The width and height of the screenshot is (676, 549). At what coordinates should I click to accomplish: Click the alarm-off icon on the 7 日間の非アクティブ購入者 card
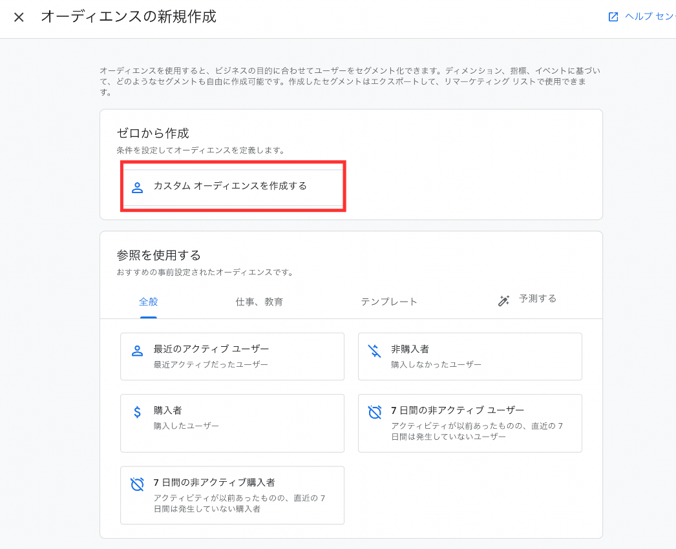(137, 484)
